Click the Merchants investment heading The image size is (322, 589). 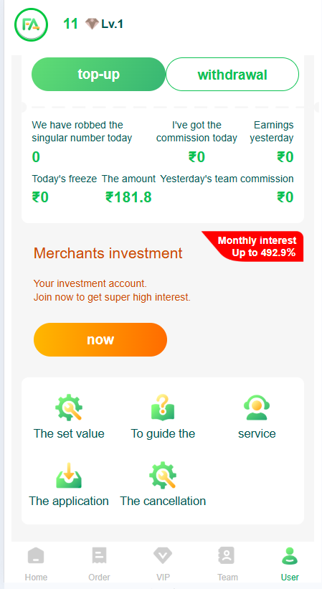pyautogui.click(x=108, y=253)
